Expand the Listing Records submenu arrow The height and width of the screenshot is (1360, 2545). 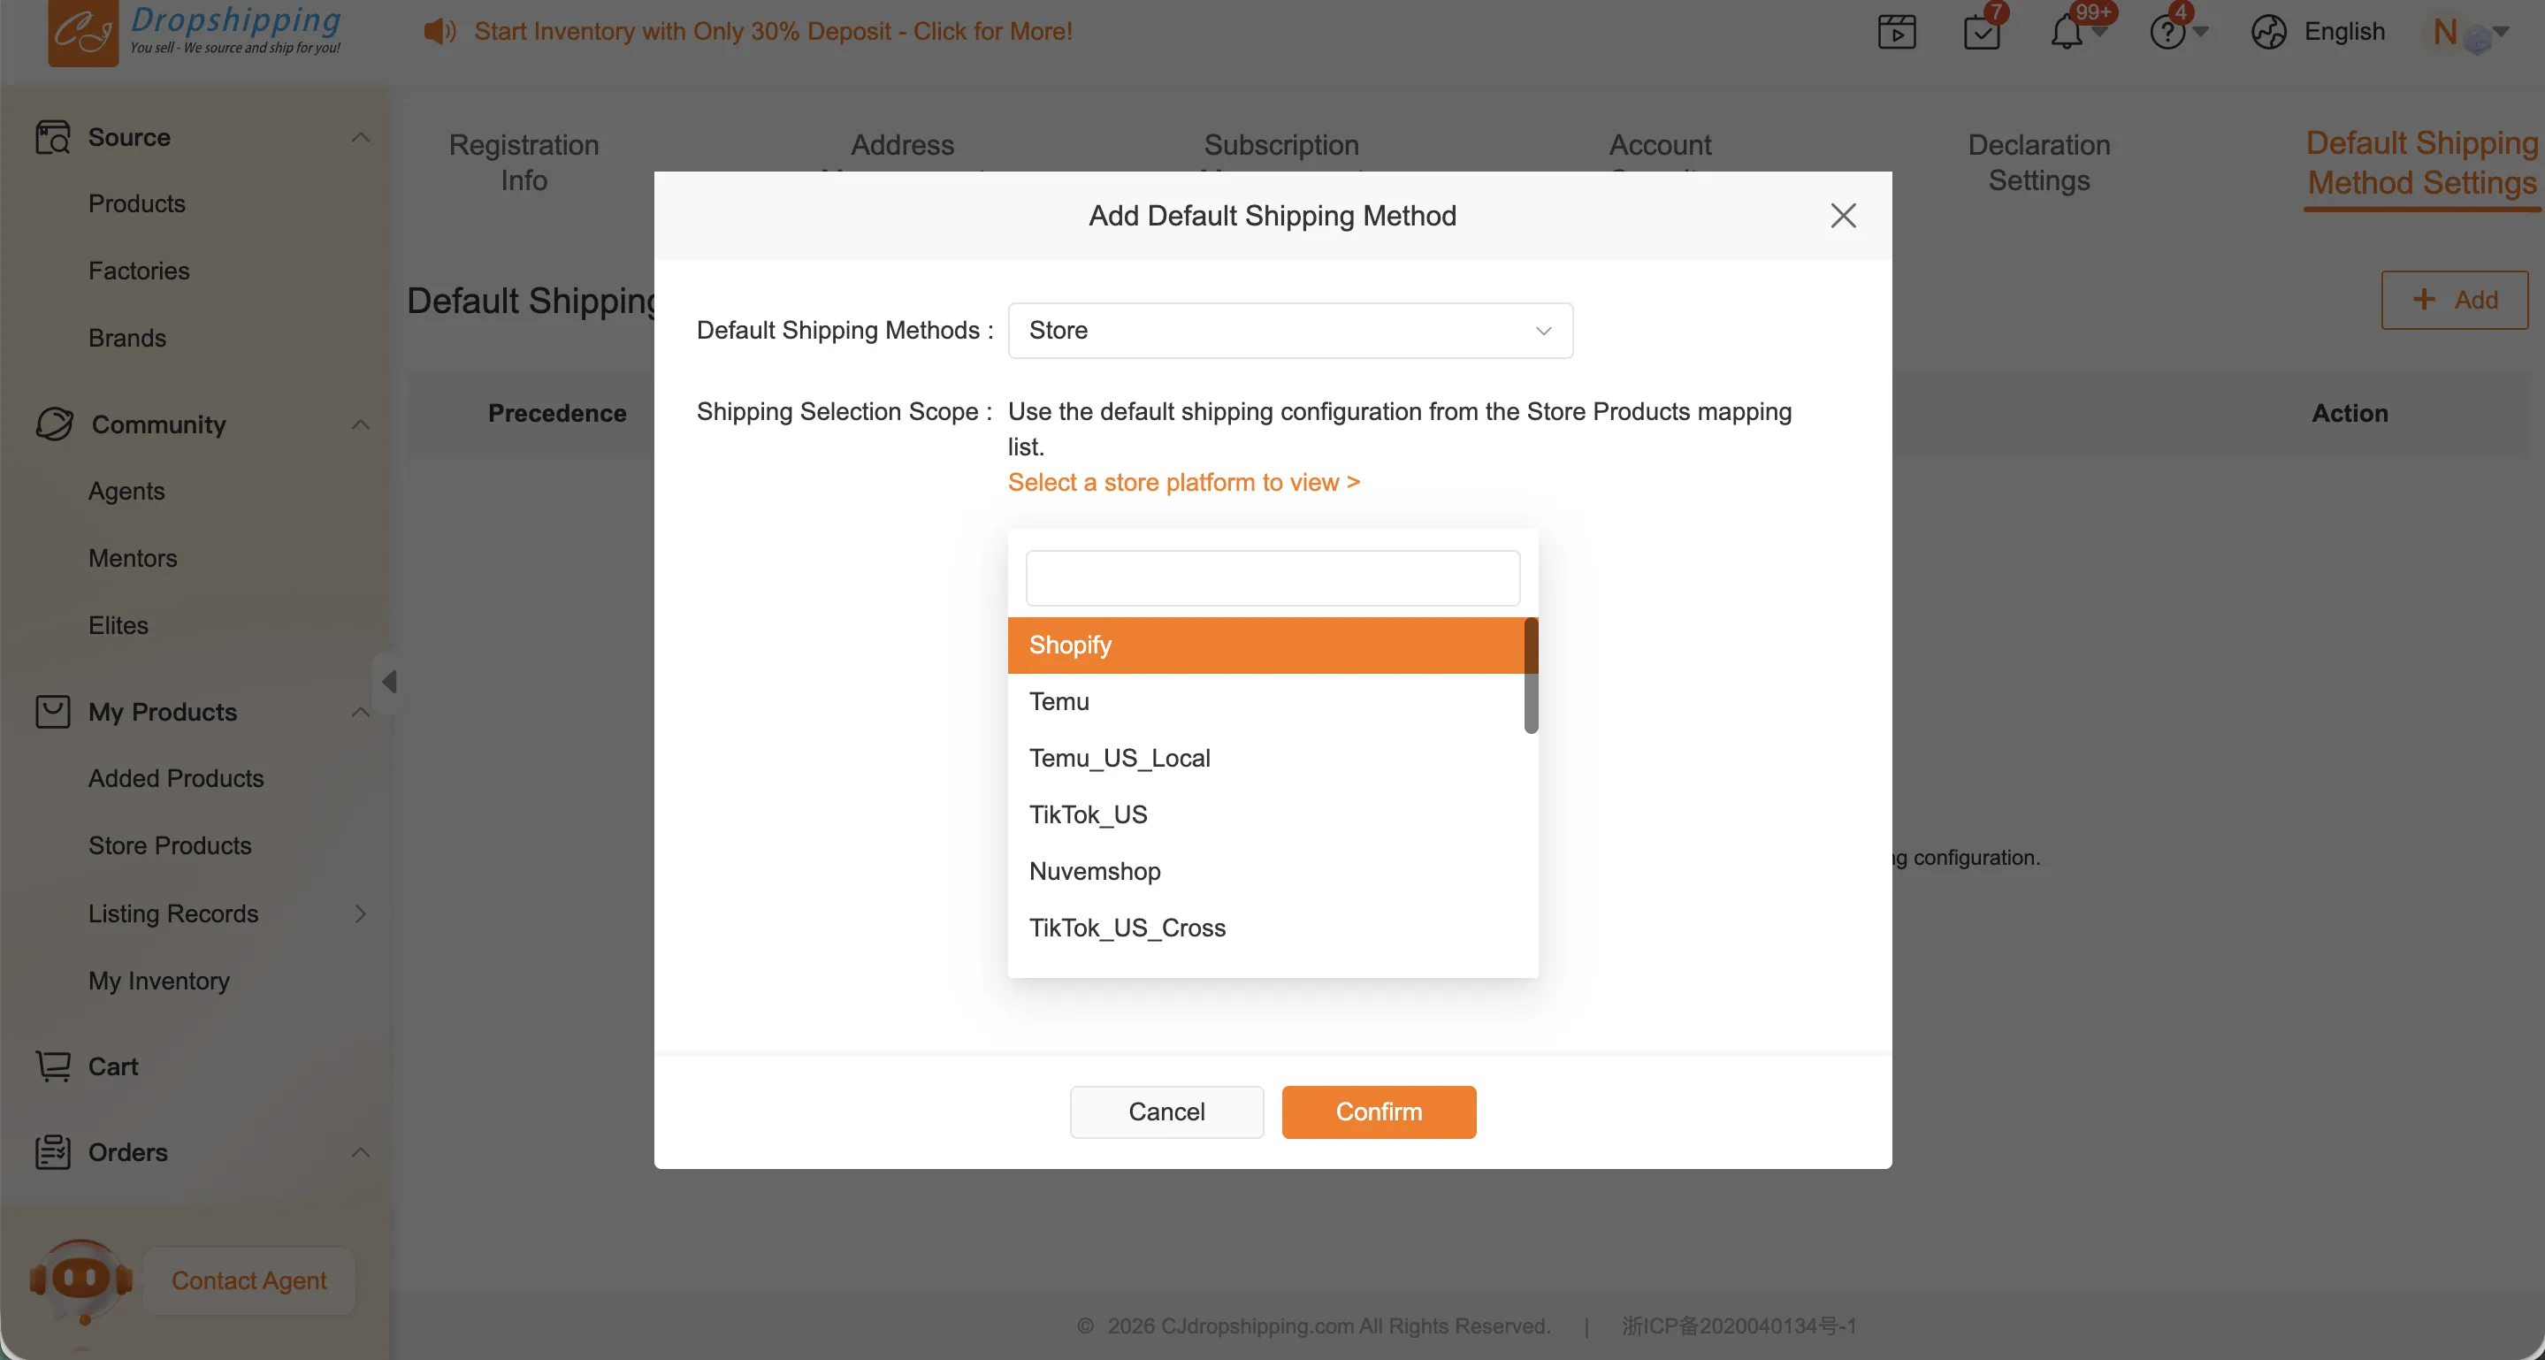point(361,913)
